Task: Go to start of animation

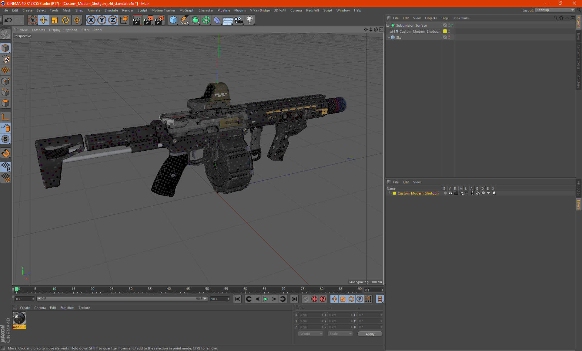Action: point(237,299)
